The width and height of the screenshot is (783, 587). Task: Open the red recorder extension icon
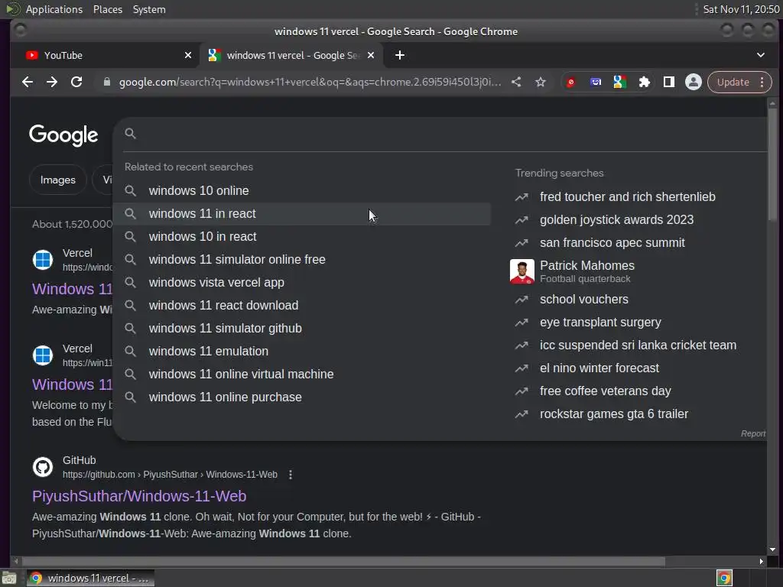[570, 82]
